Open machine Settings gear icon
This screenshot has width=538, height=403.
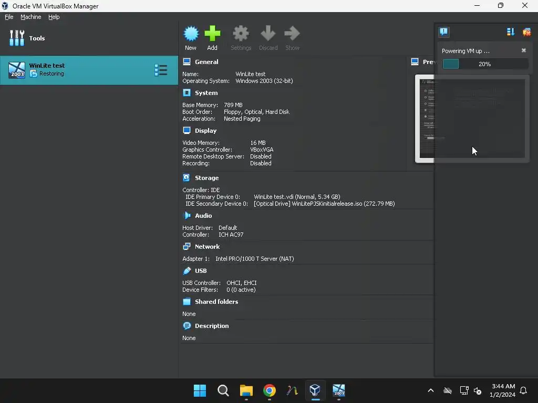(241, 34)
